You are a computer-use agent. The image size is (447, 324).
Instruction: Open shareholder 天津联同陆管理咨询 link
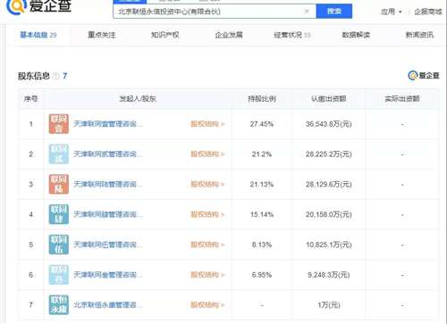[108, 184]
